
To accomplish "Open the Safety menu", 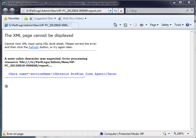I will click(x=166, y=25).
